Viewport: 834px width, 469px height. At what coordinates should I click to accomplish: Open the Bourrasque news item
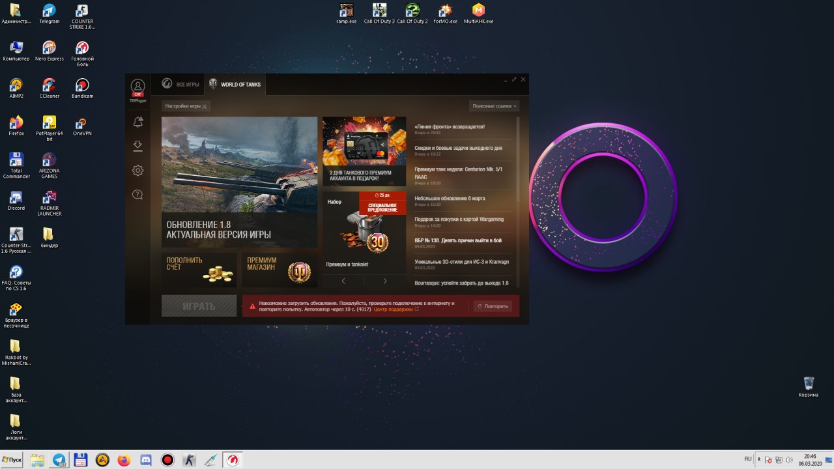[461, 283]
